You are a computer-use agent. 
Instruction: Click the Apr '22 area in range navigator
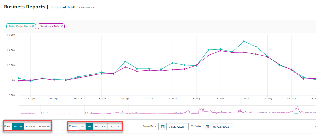[x=177, y=112]
